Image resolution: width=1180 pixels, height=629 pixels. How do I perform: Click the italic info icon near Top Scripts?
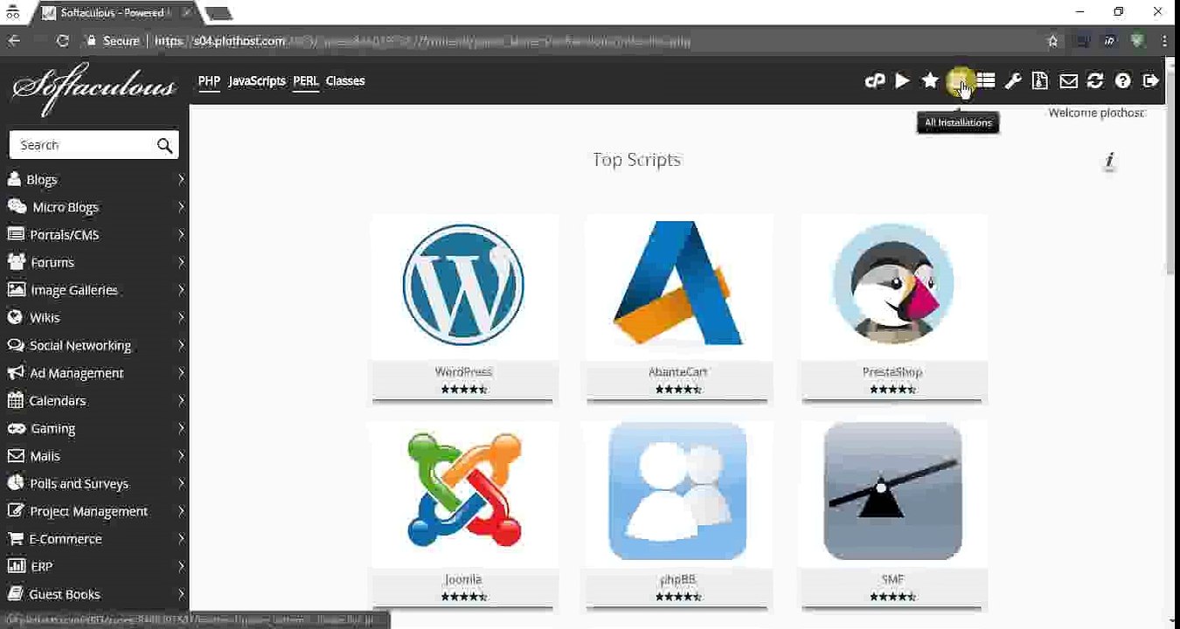click(1109, 161)
